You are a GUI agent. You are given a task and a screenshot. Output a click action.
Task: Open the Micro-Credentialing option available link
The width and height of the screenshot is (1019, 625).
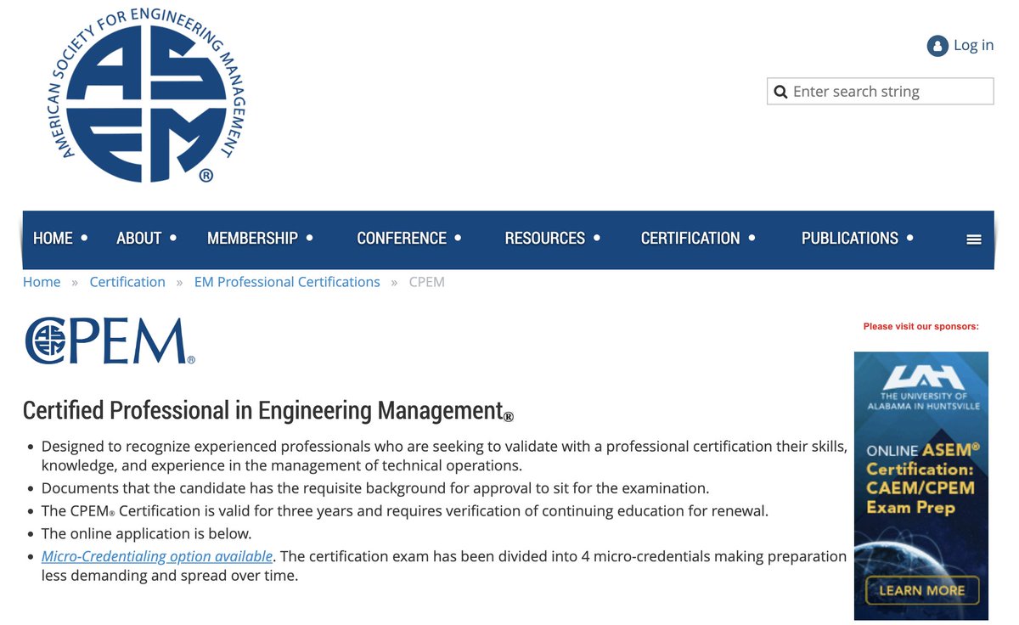coord(157,556)
